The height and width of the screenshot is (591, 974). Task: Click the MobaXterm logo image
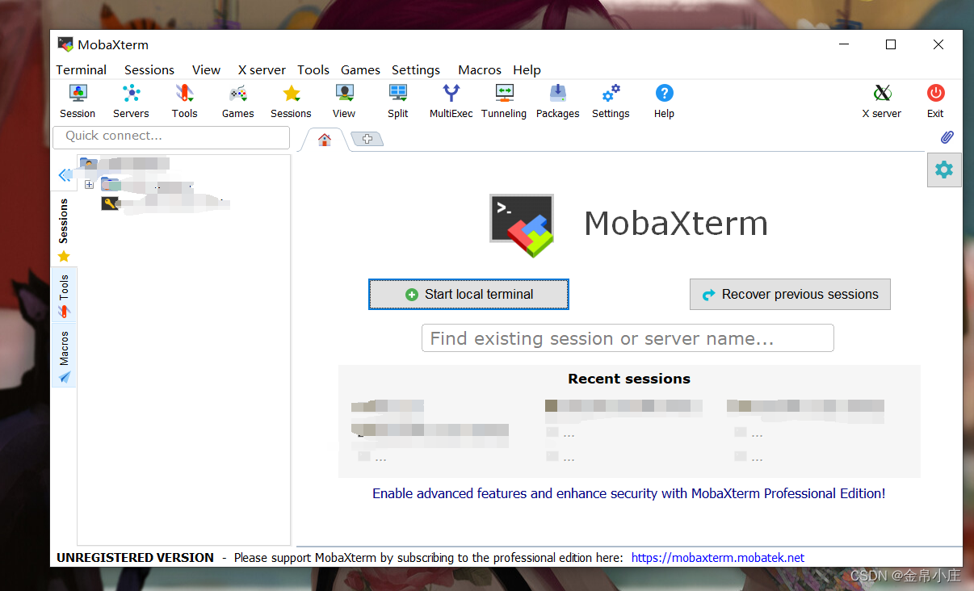[522, 225]
